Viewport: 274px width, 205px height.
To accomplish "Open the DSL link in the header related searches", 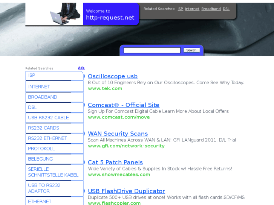I will point(226,9).
